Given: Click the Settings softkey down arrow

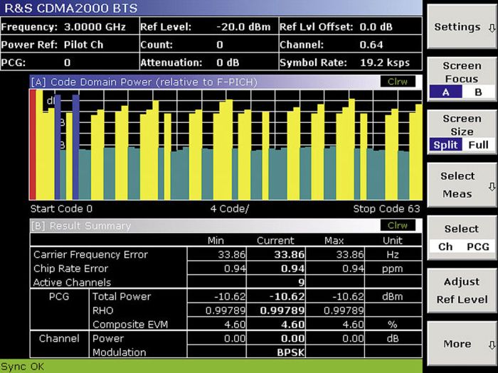Looking at the screenshot, I should 492,28.
